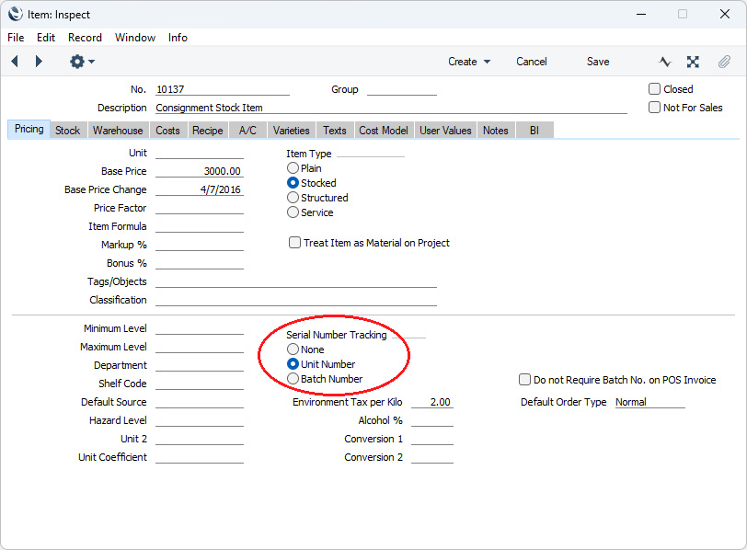The image size is (747, 550).
Task: Switch to the Warehouse tab
Action: tap(118, 131)
